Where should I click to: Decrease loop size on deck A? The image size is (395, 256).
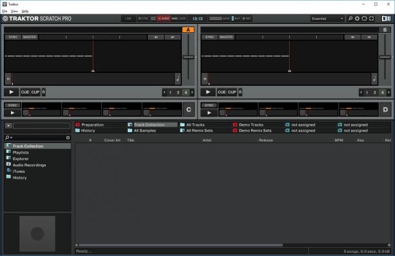[x=164, y=92]
